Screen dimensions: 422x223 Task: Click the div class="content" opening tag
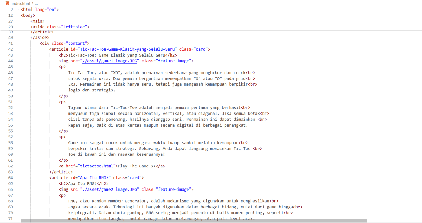[65, 44]
